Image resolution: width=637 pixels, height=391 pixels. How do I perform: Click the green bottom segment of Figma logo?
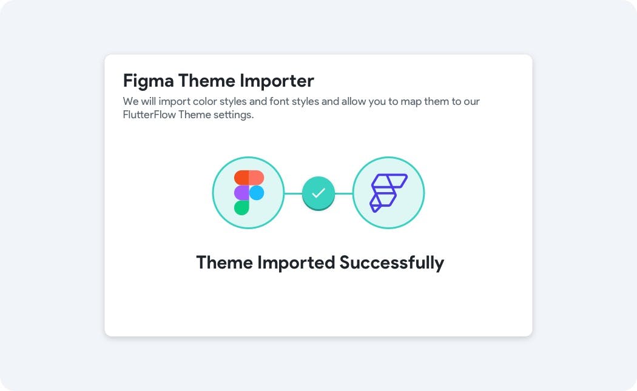(x=241, y=207)
